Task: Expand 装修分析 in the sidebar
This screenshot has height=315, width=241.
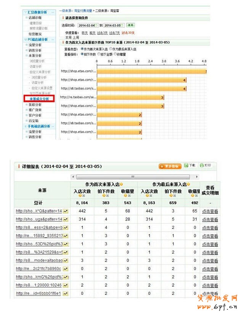Action: pyautogui.click(x=35, y=104)
